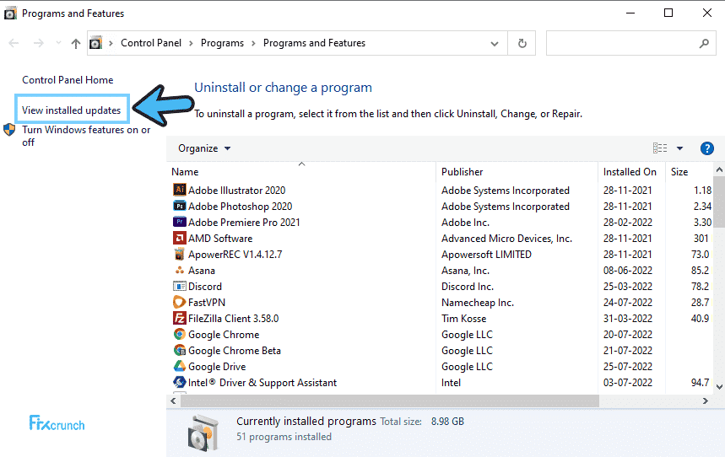This screenshot has width=725, height=457.
Task: Click the Control Panel icon in address bar
Action: pos(95,43)
